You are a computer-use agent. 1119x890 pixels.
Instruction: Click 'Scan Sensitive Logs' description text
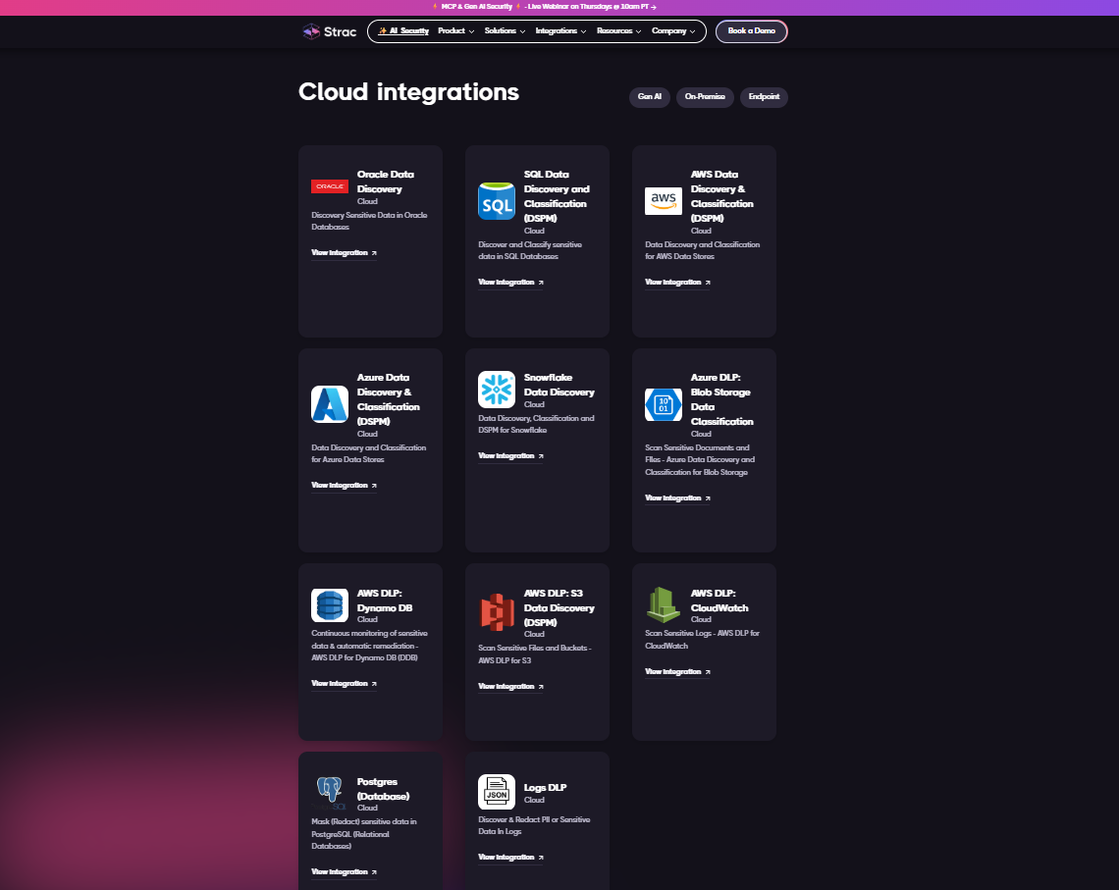coord(702,640)
